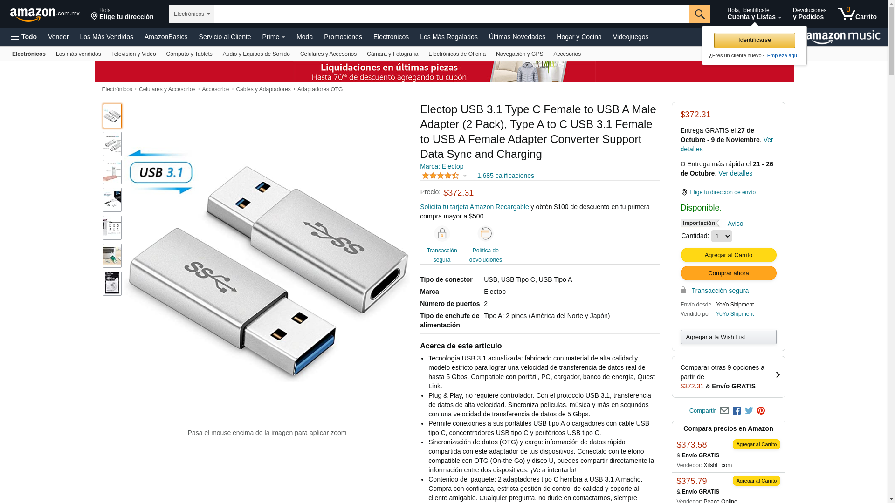Click the search text field

click(x=452, y=14)
